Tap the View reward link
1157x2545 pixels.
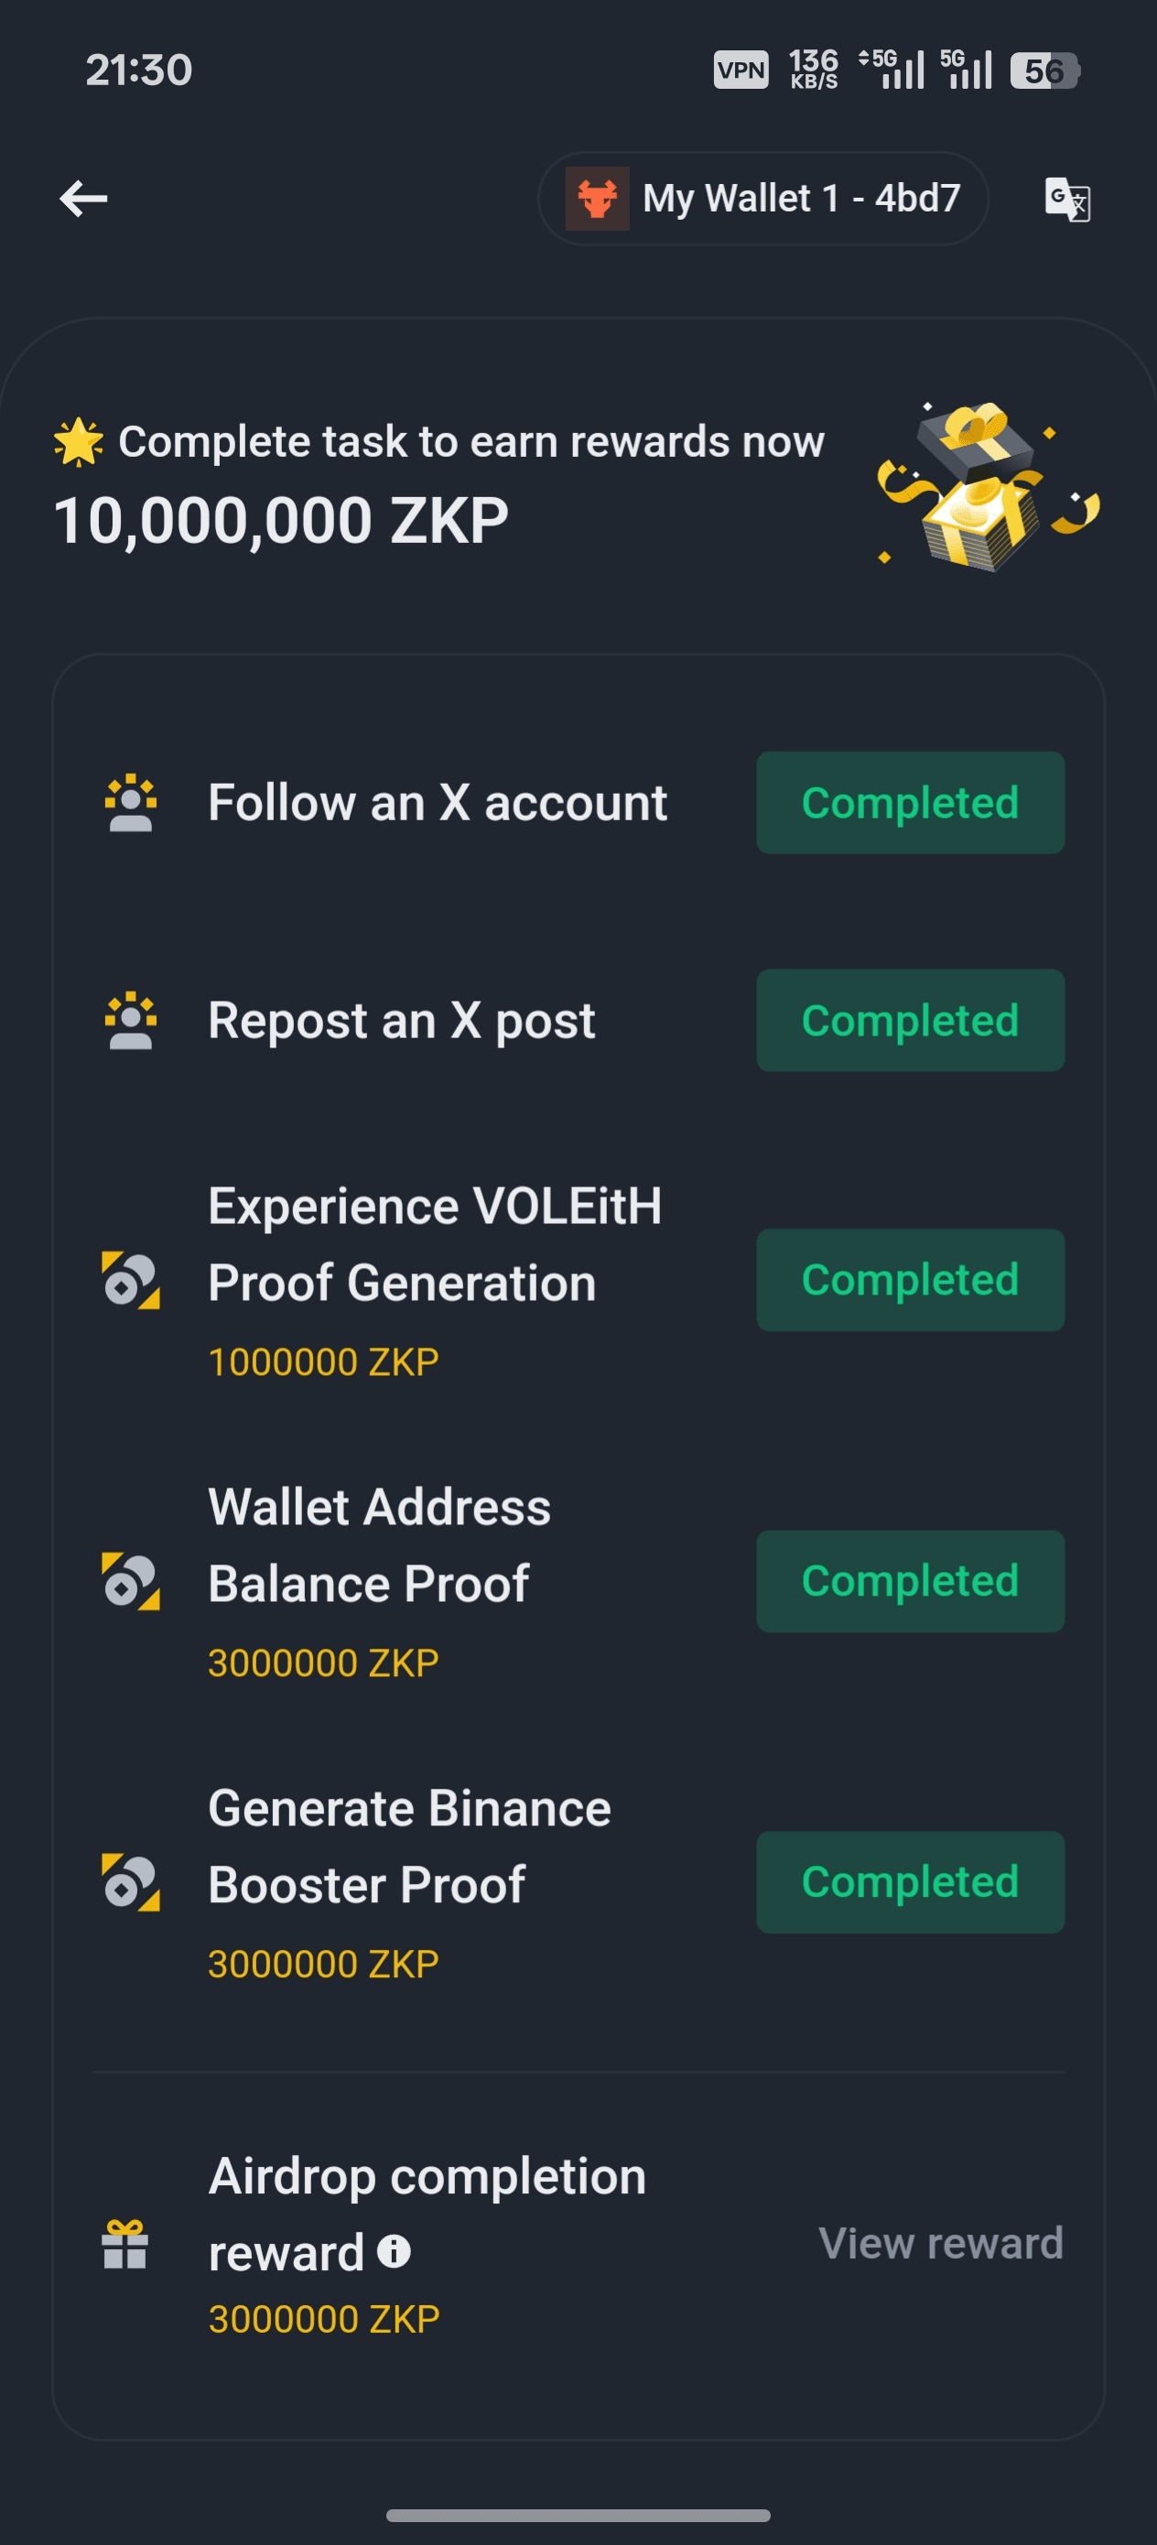click(x=941, y=2244)
